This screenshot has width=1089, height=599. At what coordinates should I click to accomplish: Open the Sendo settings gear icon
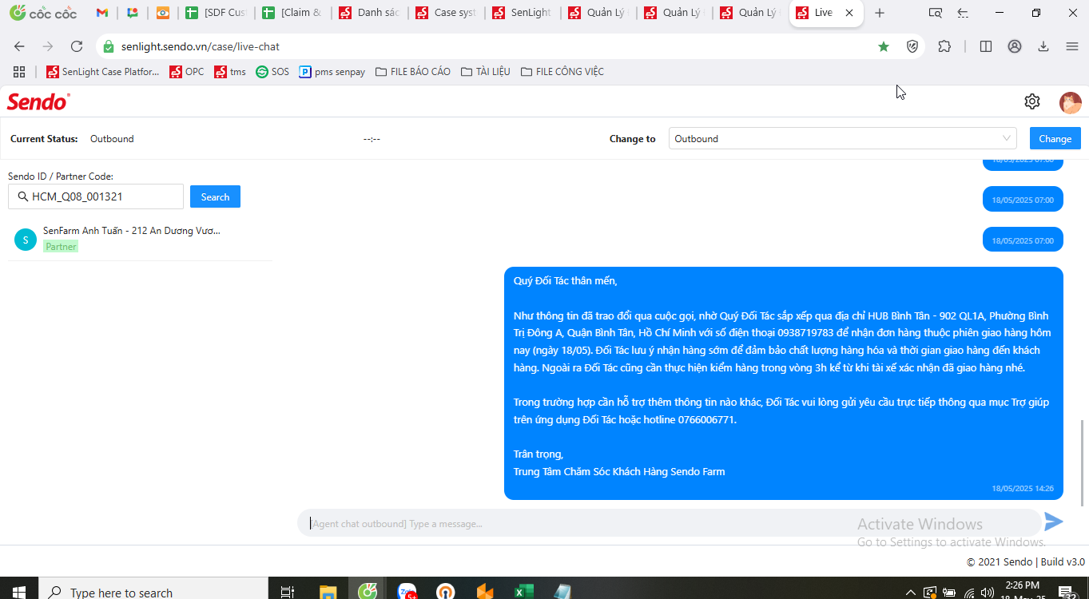click(1031, 101)
